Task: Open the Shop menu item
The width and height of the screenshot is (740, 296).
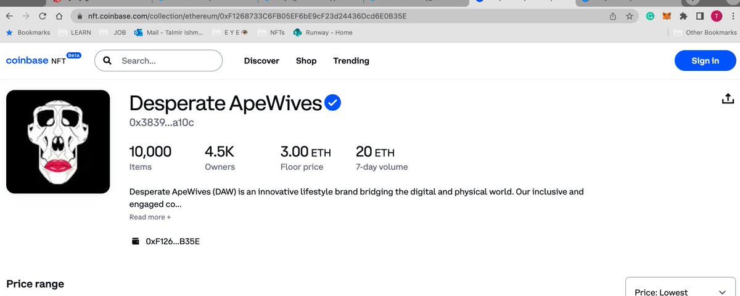Action: tap(306, 61)
